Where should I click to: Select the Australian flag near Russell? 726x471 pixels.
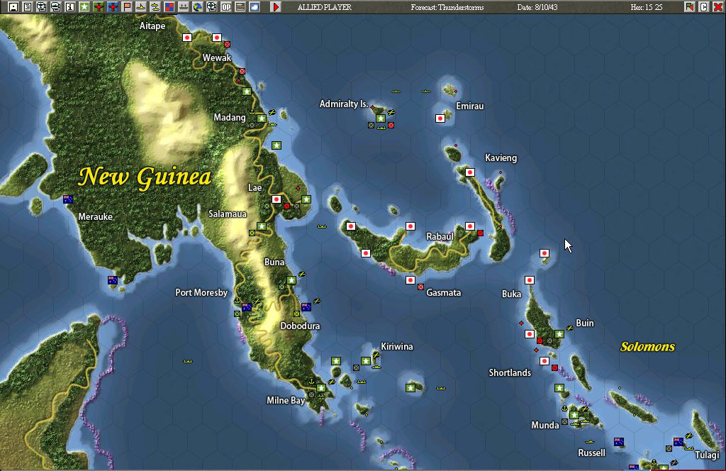[x=619, y=442]
